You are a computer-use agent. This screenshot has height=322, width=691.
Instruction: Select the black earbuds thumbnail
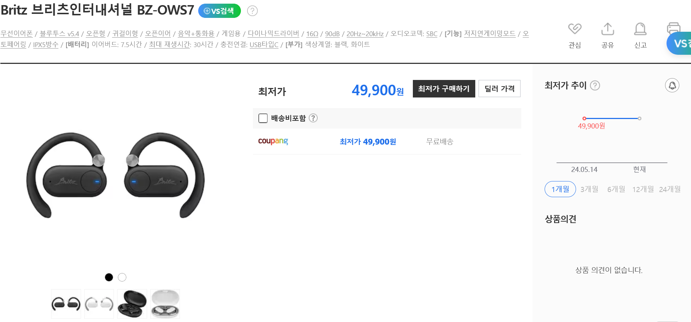[x=66, y=304]
